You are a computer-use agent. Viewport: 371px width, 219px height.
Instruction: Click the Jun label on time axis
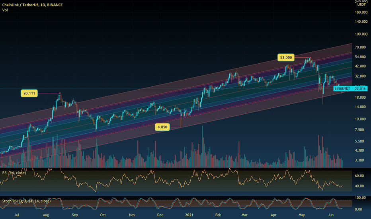pos(331,215)
